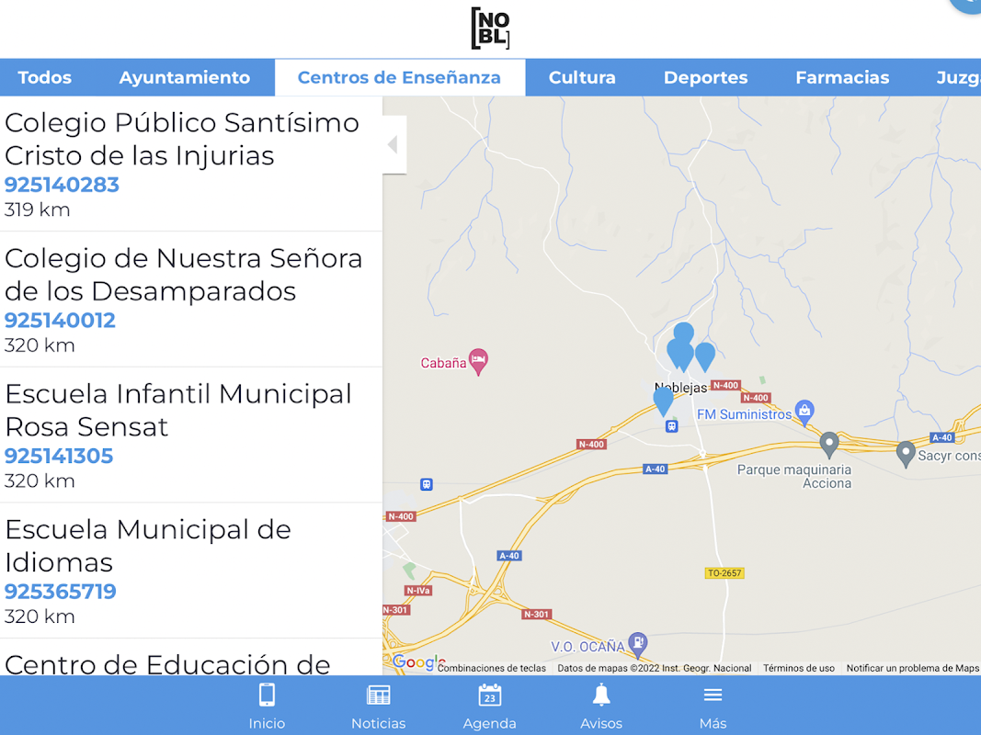Open Notificar un problema de Maps link
The width and height of the screenshot is (981, 735).
click(x=912, y=668)
